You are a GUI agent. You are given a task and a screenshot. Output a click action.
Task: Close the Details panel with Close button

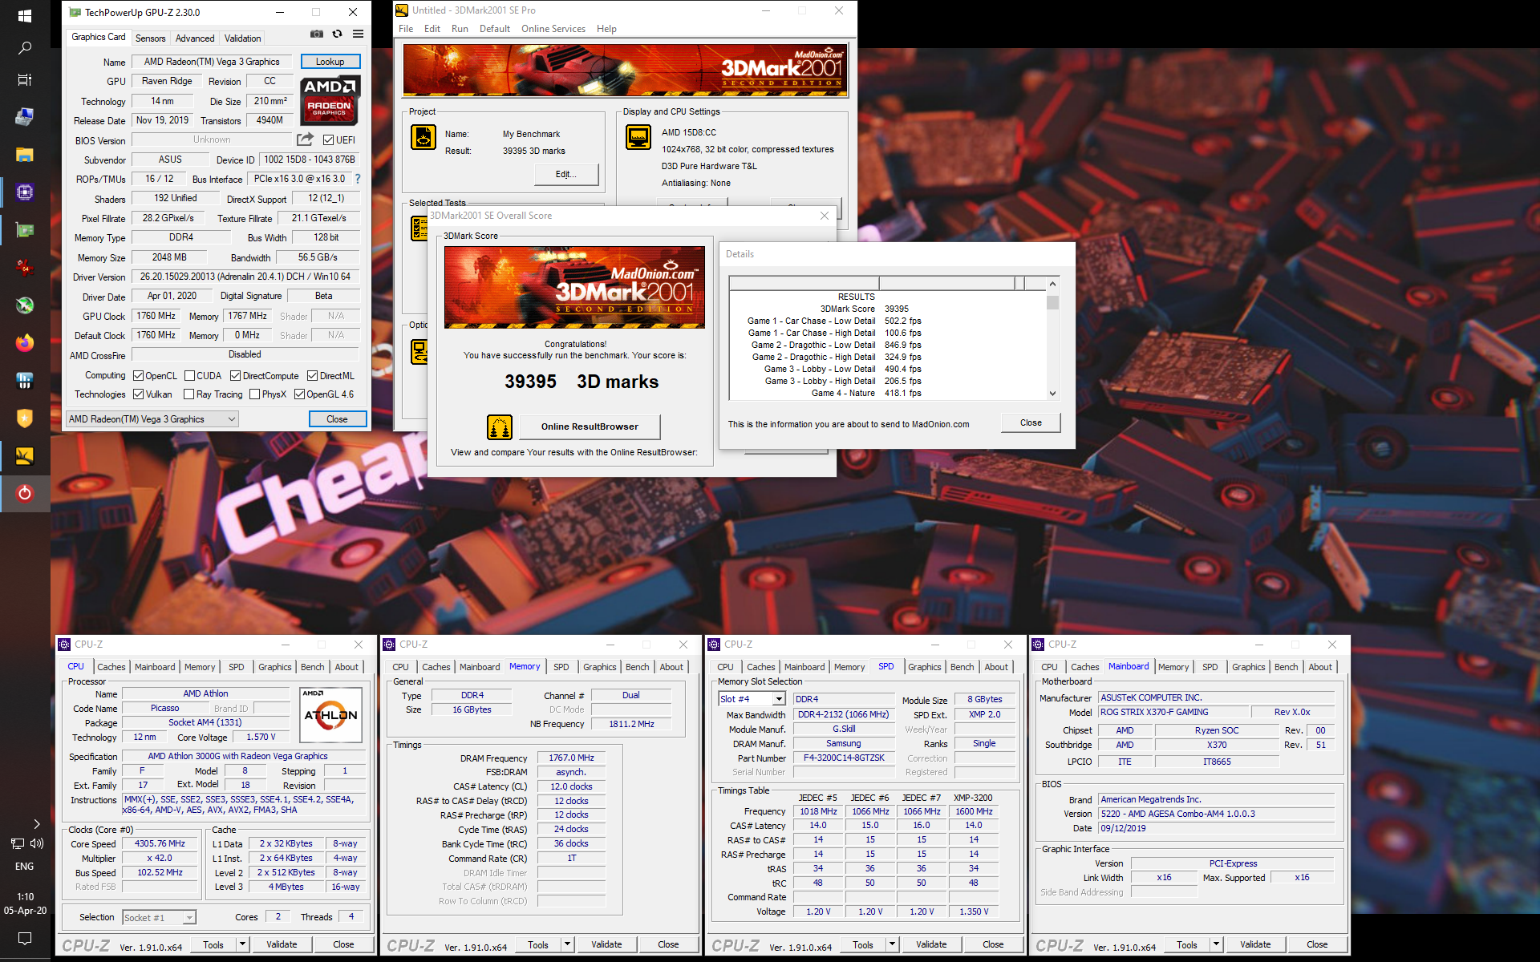pos(1031,422)
